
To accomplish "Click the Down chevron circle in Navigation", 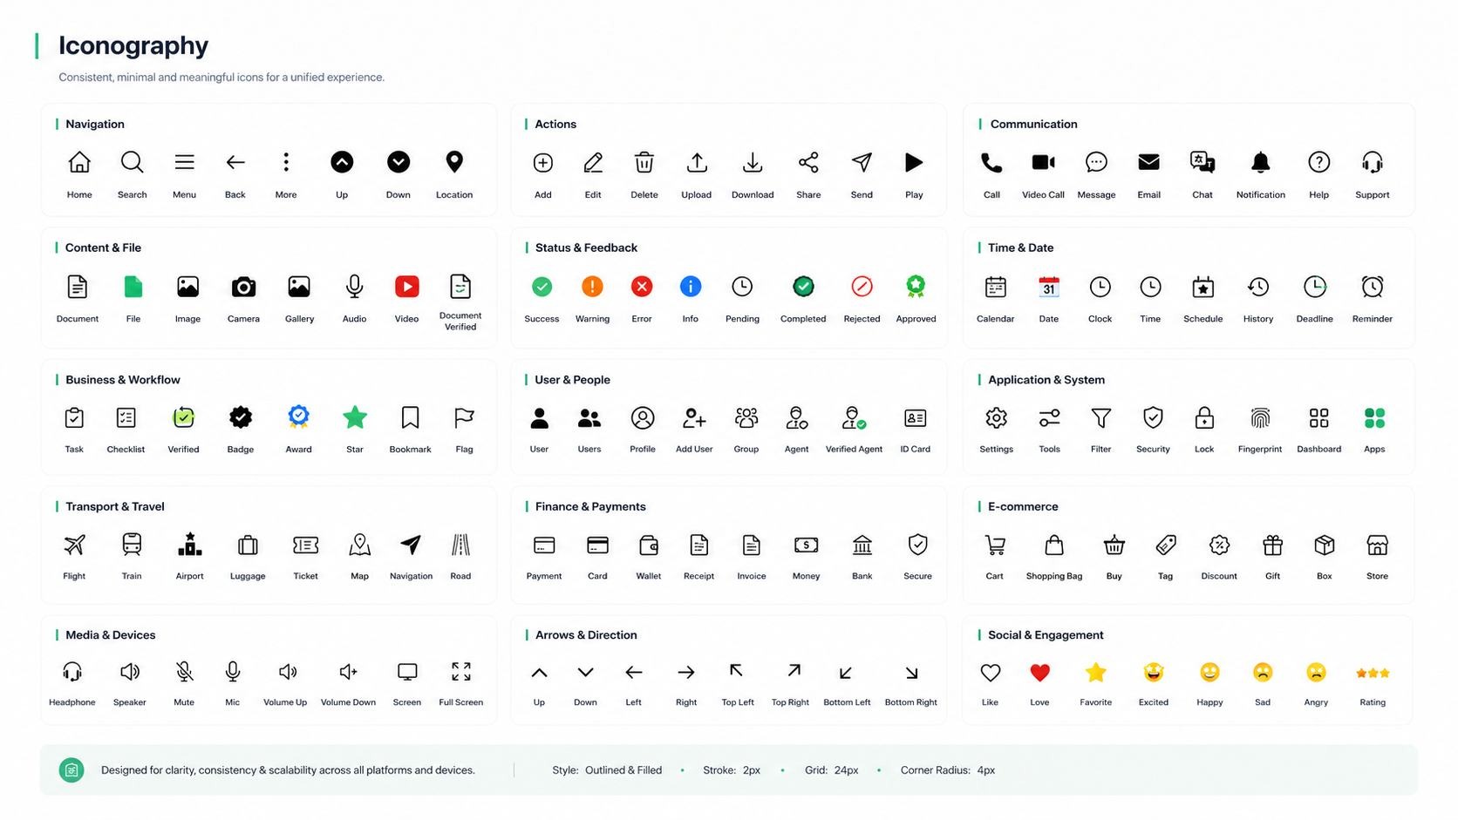I will [x=399, y=162].
